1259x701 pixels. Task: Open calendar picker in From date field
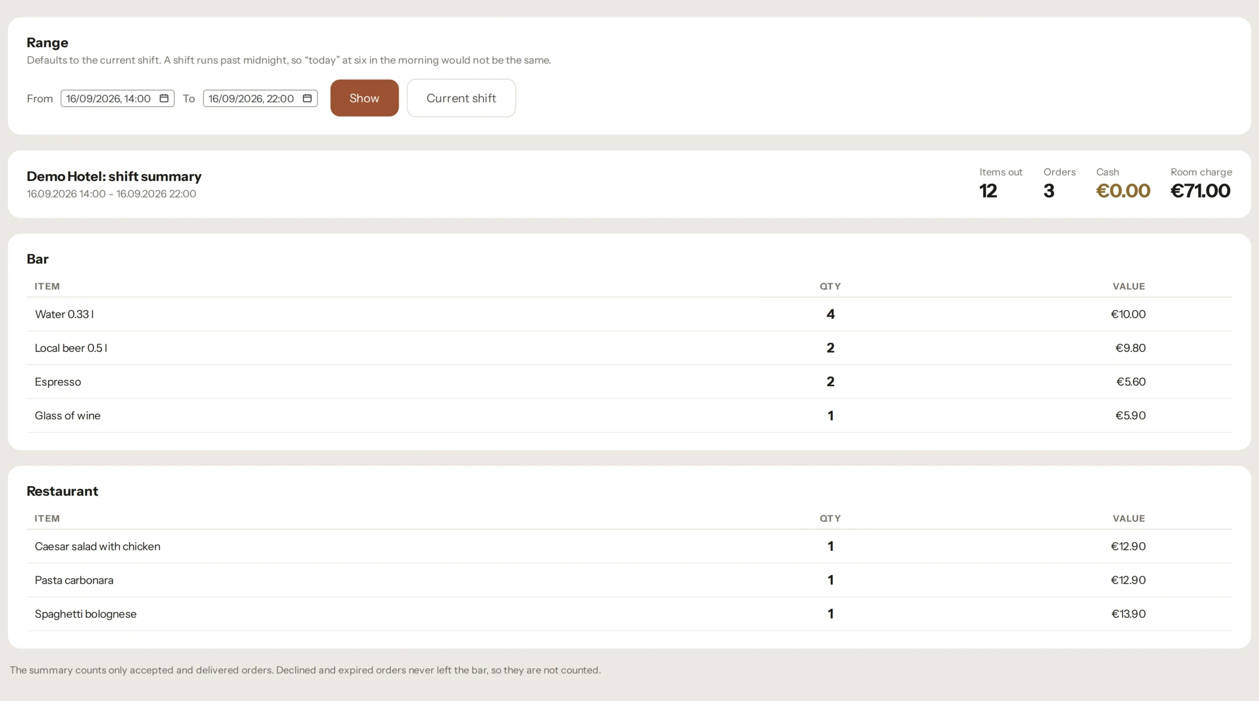(164, 98)
